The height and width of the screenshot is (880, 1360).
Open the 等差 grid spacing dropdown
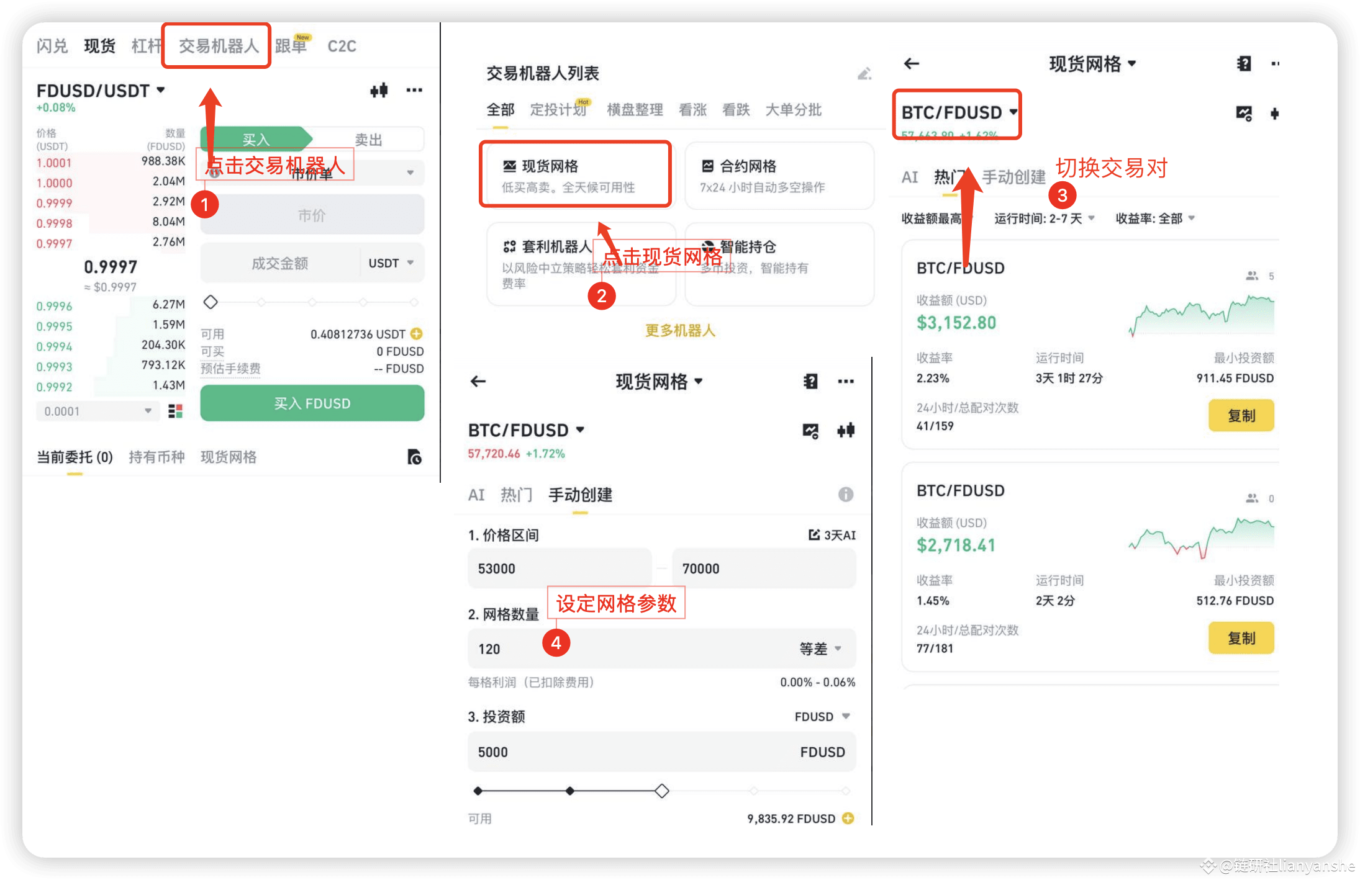(821, 649)
